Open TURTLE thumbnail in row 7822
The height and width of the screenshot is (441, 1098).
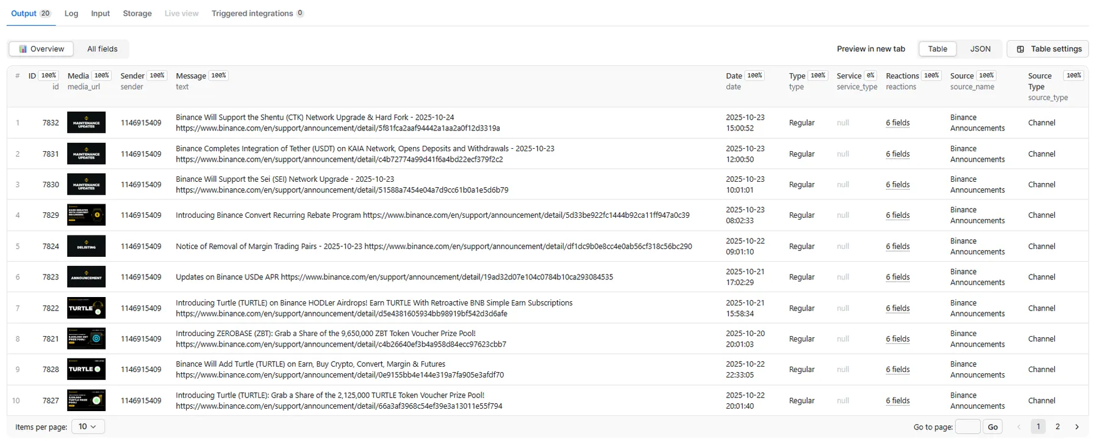(86, 308)
